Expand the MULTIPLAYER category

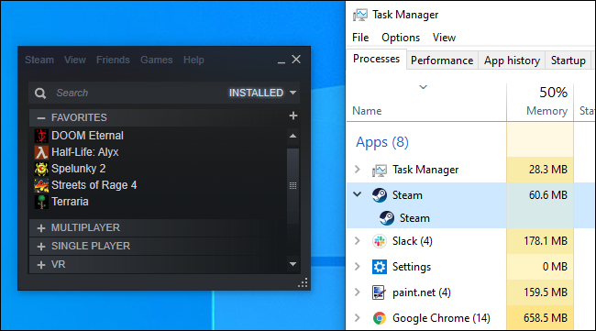point(41,228)
